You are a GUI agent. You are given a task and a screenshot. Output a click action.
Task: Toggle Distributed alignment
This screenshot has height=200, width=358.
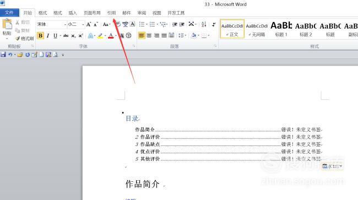point(171,35)
